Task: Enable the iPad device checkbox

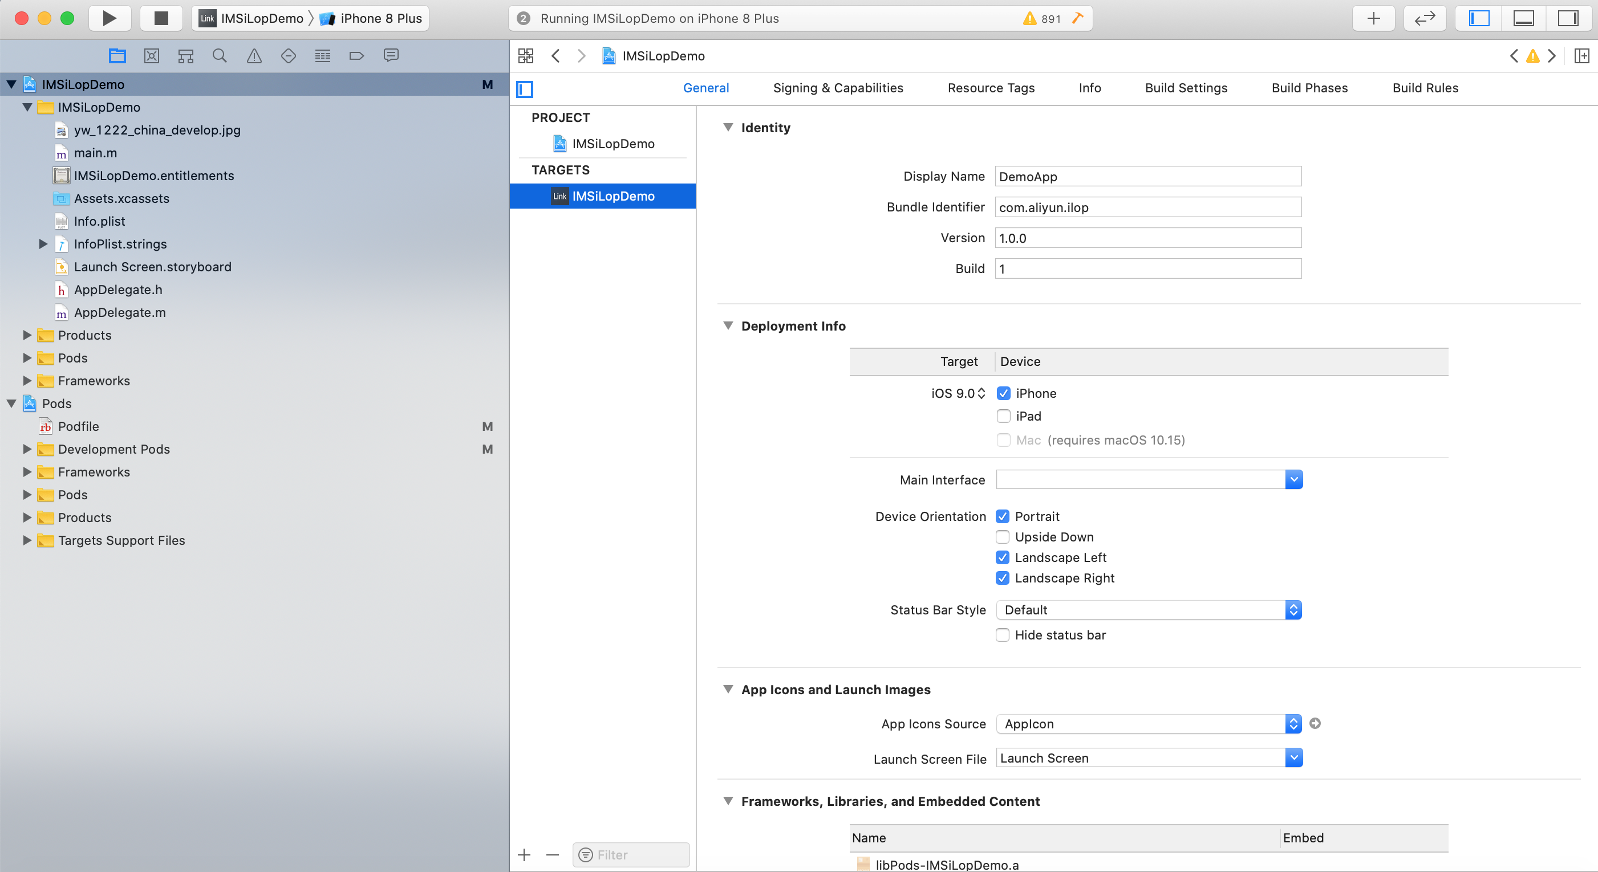Action: [1004, 416]
